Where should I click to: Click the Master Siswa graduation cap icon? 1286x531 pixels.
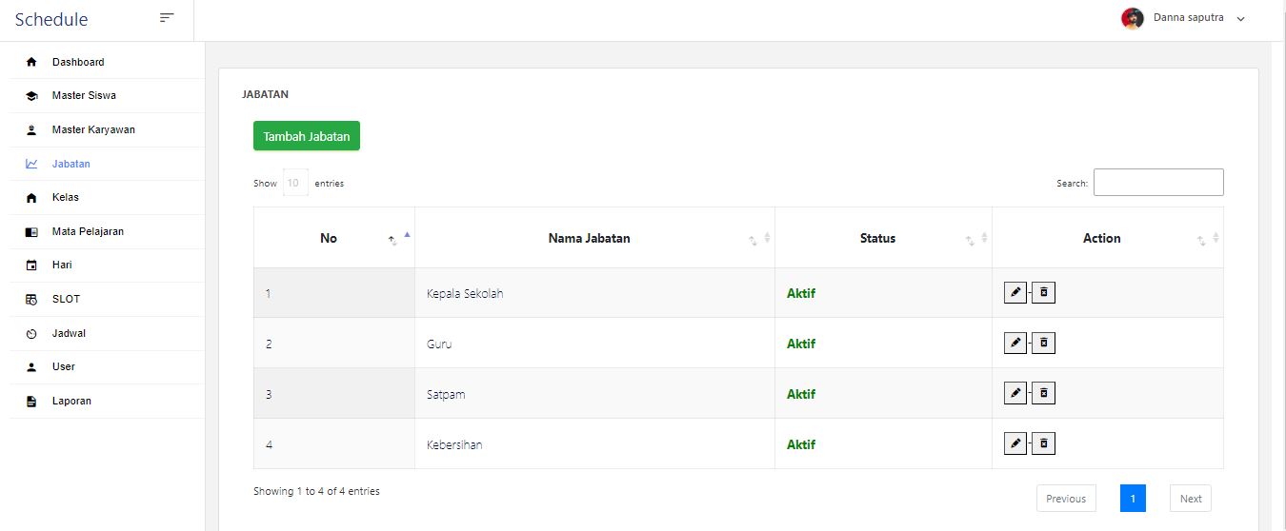click(x=31, y=96)
